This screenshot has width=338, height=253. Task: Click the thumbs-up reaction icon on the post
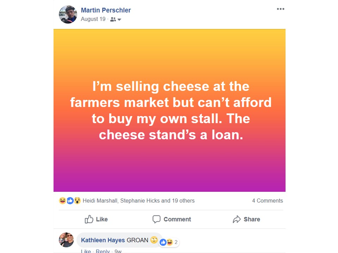(69, 200)
